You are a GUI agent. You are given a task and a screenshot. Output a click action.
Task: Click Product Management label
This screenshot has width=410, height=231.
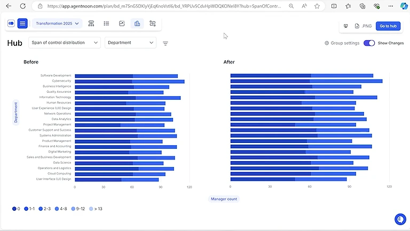click(57, 141)
